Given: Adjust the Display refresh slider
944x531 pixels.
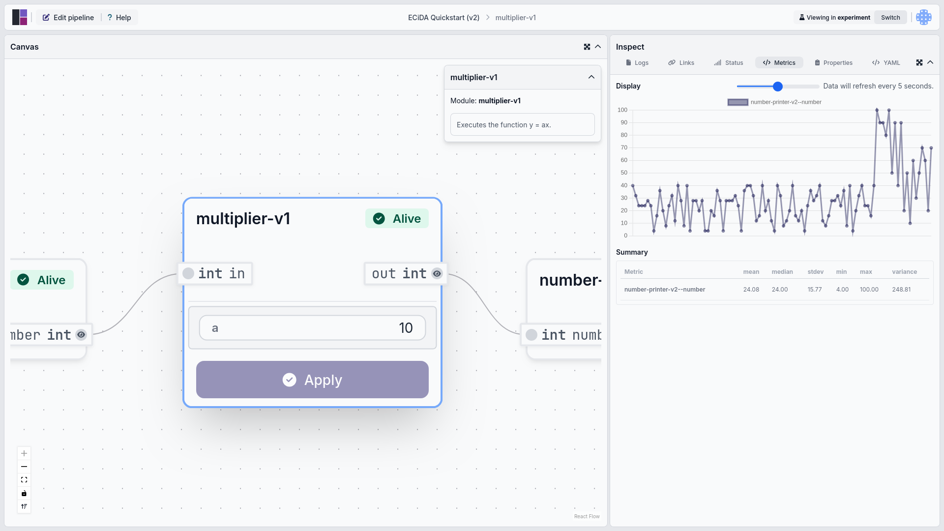Looking at the screenshot, I should 777,86.
